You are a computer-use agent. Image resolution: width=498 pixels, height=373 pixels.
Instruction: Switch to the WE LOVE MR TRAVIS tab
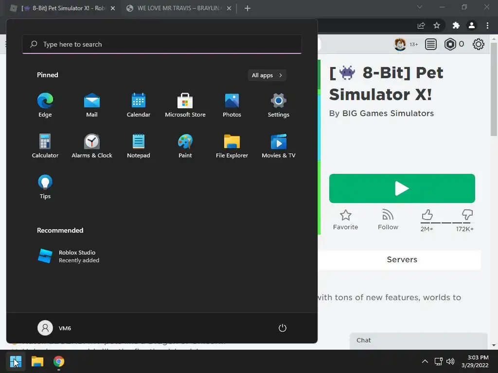tap(178, 8)
